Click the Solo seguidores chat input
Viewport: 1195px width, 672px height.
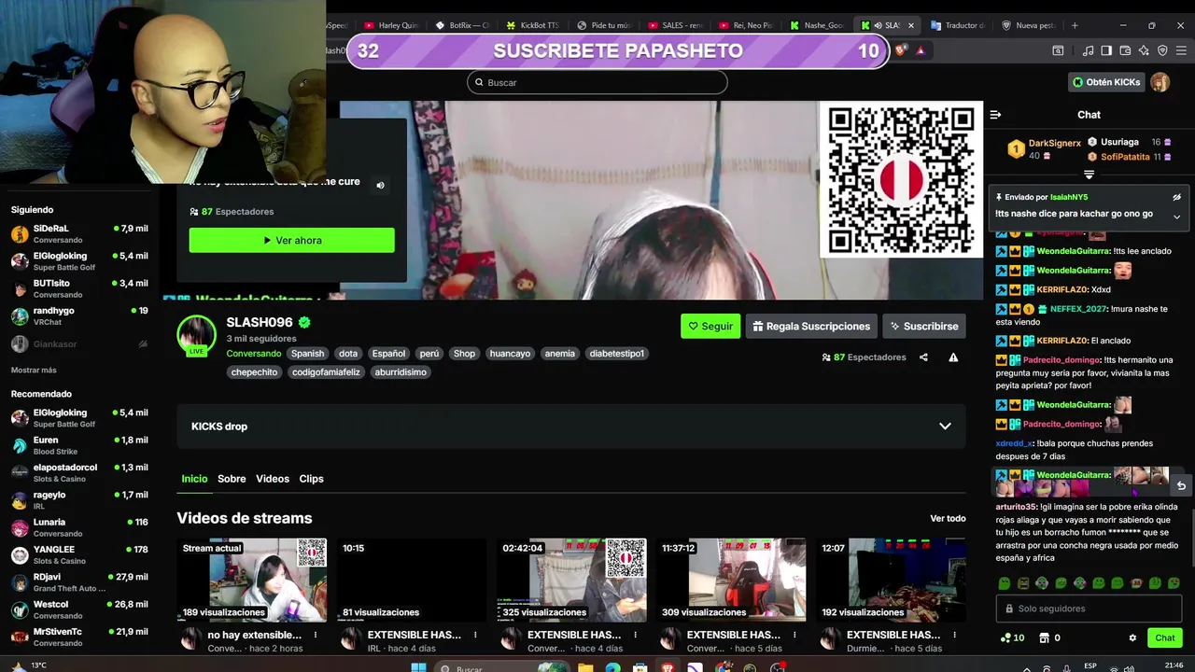[1090, 609]
